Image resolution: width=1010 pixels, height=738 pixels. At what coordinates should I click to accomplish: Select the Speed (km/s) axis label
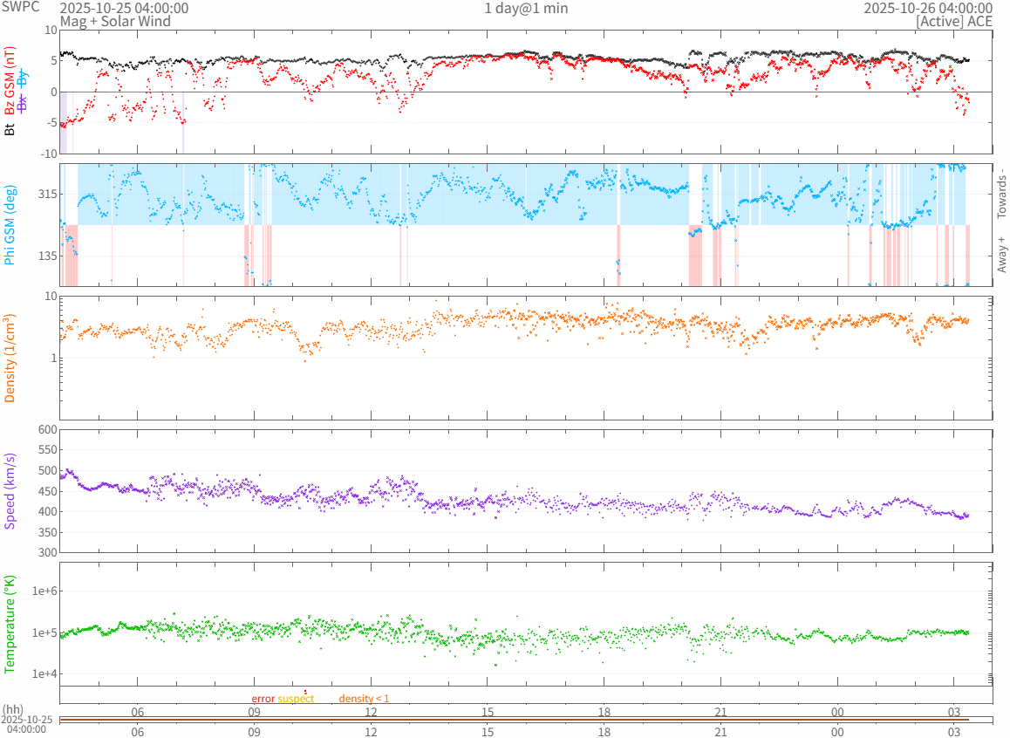[10, 491]
